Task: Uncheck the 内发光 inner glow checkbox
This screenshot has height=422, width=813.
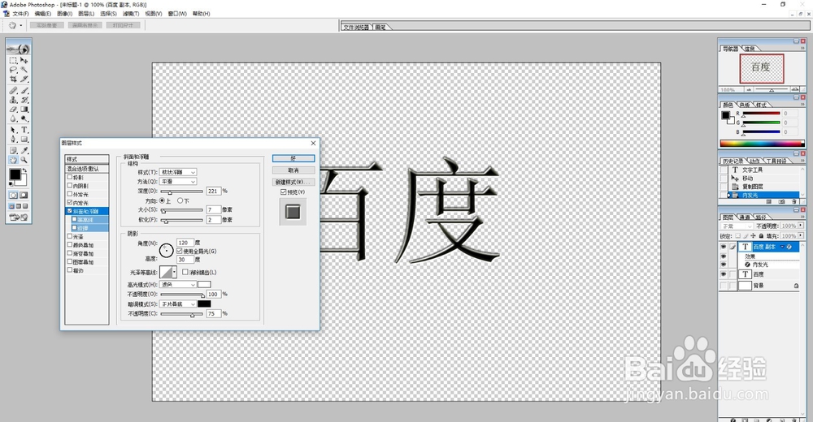Action: 70,202
